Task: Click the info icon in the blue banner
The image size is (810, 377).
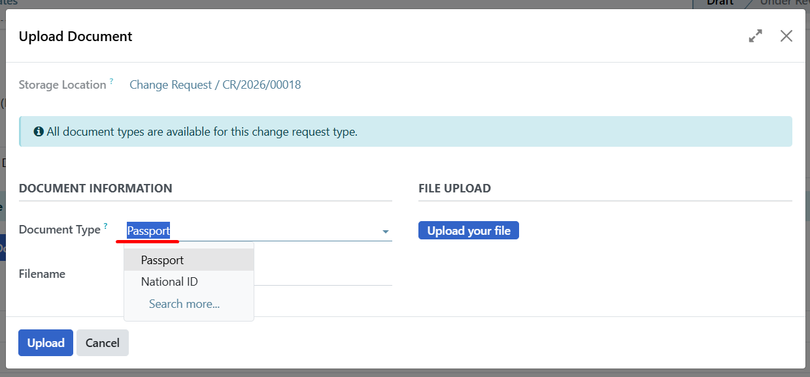Action: click(x=38, y=131)
